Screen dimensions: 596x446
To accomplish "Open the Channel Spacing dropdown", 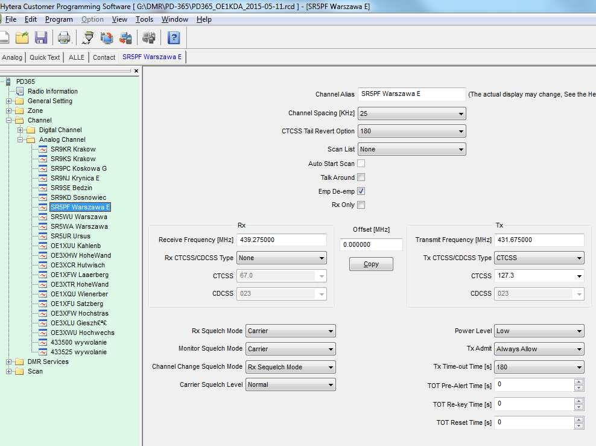I will (412, 113).
